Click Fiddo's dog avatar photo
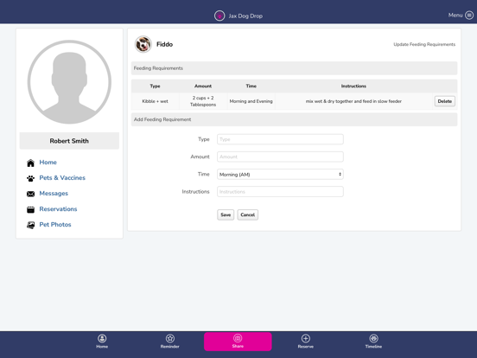The height and width of the screenshot is (358, 477). (143, 44)
